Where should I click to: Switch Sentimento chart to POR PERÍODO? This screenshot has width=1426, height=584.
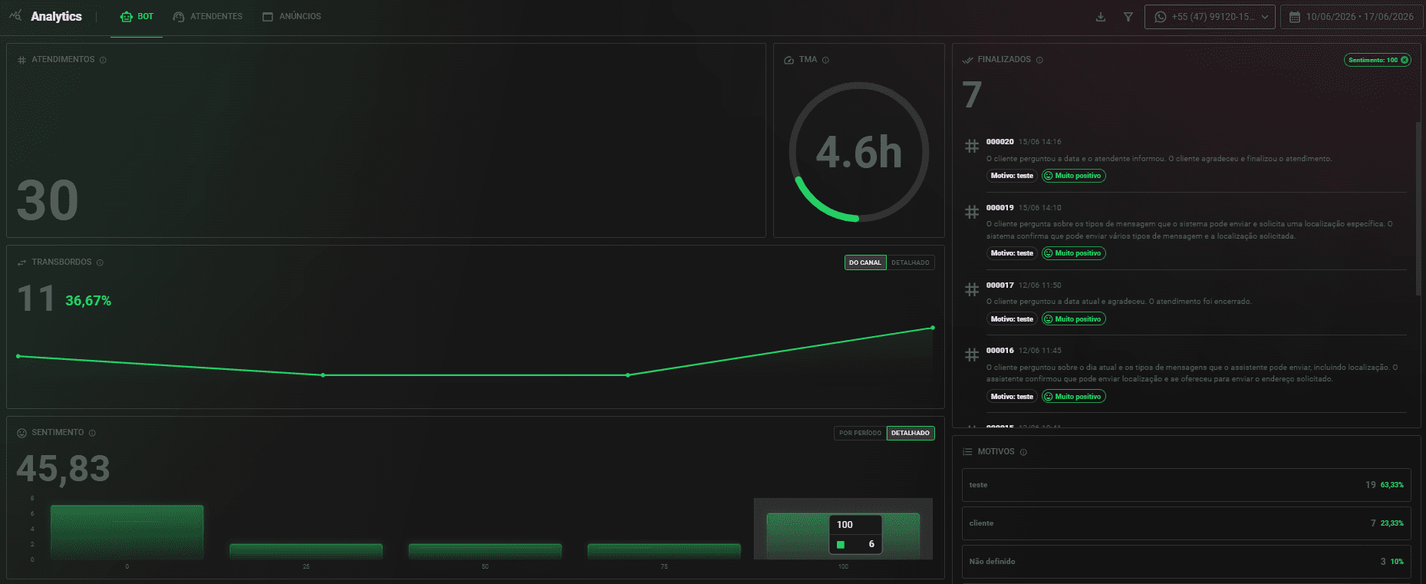(860, 433)
